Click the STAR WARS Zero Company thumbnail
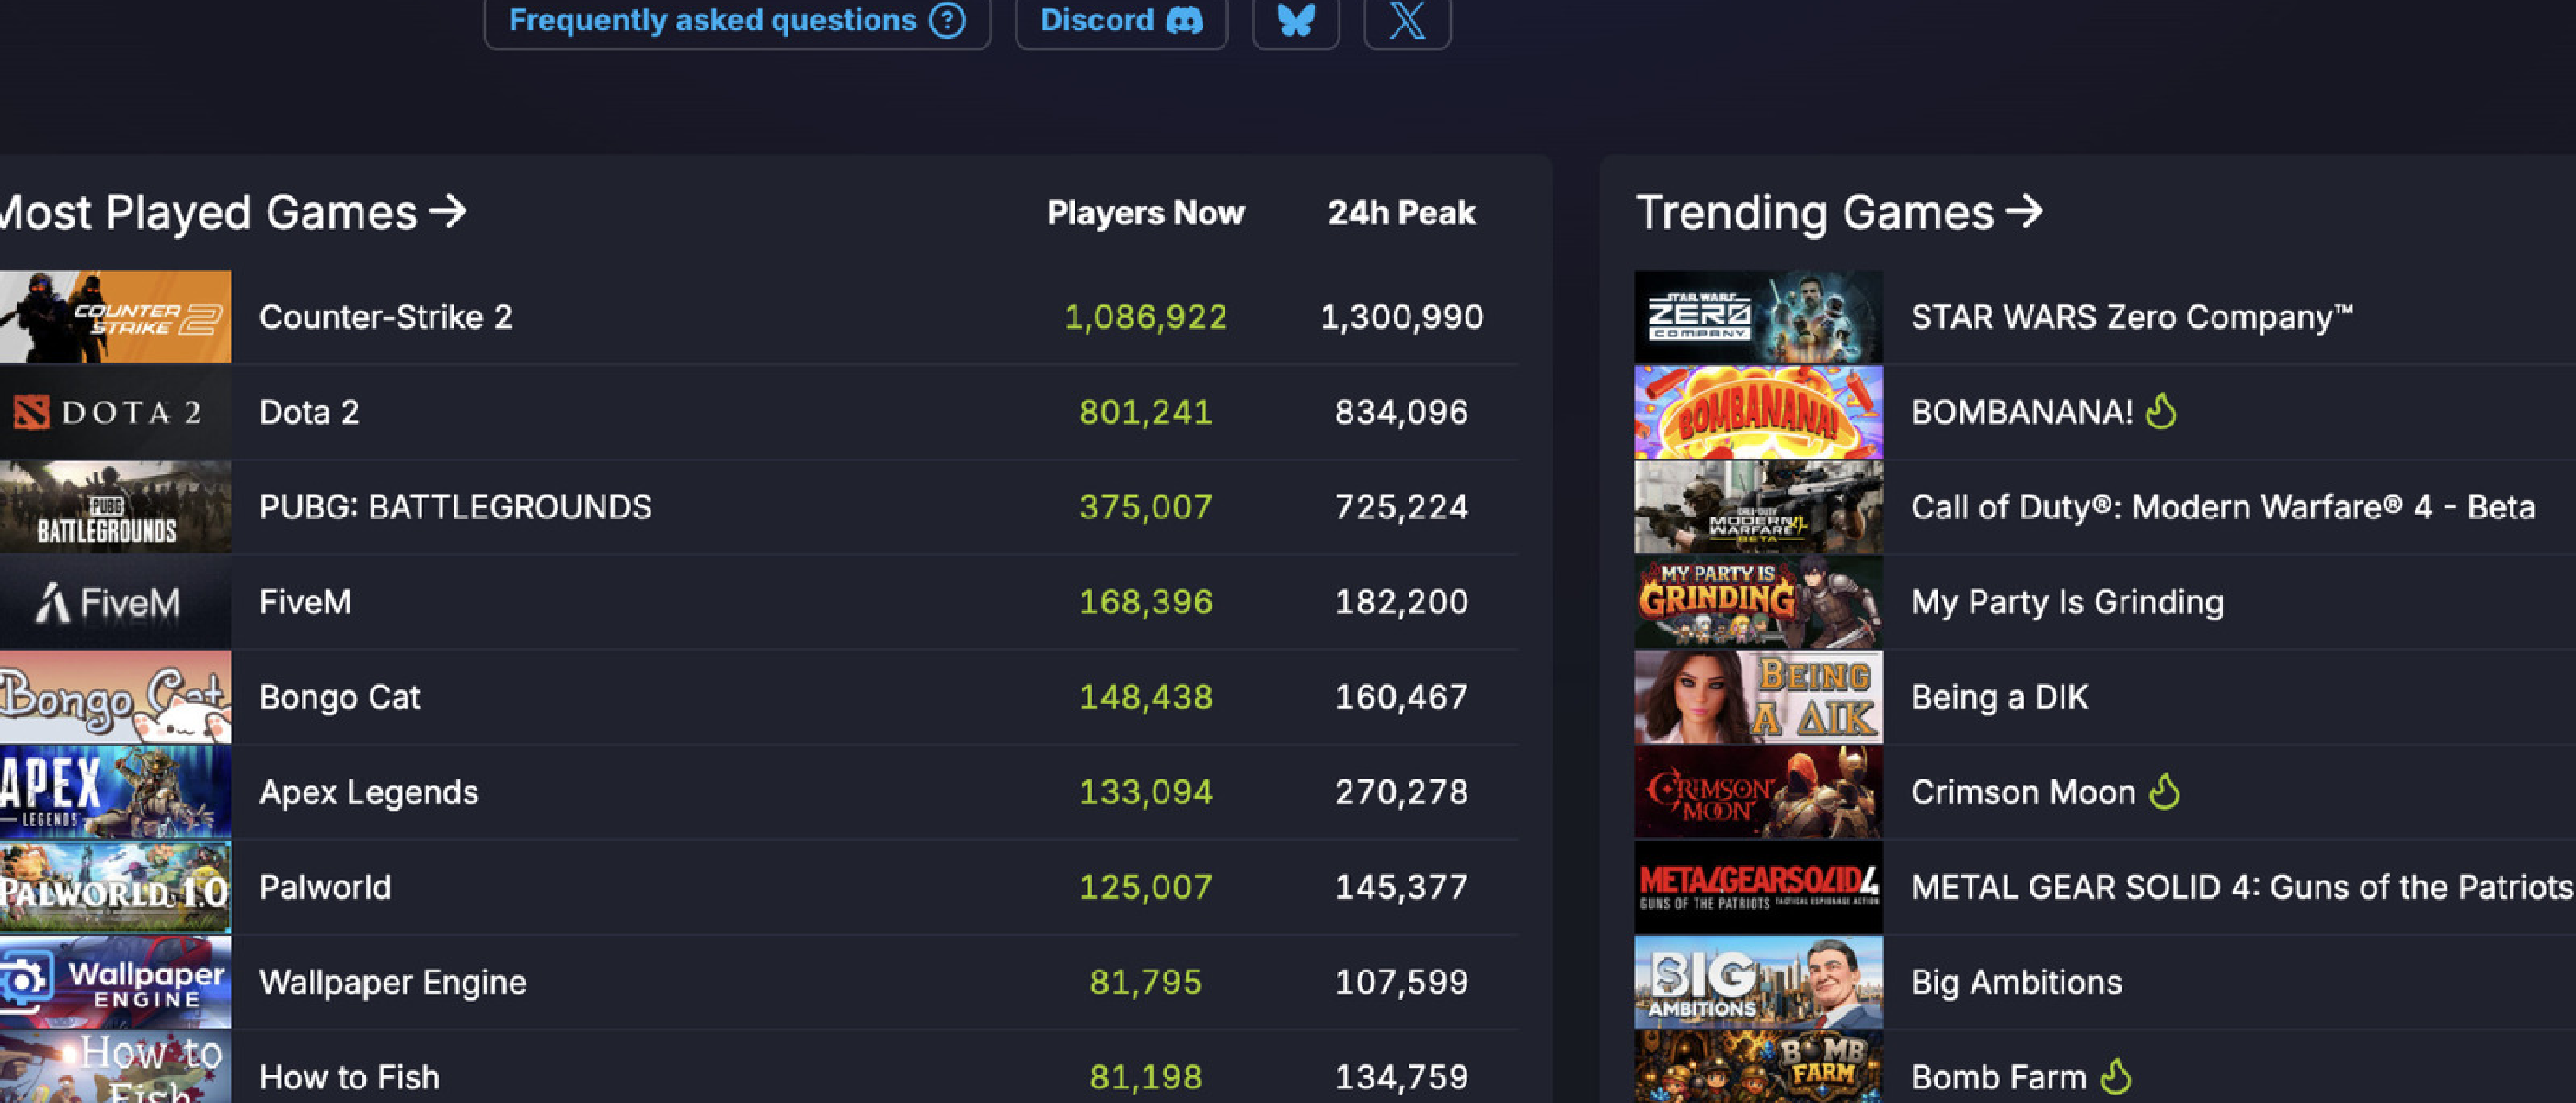Image resolution: width=2576 pixels, height=1103 pixels. [1758, 317]
